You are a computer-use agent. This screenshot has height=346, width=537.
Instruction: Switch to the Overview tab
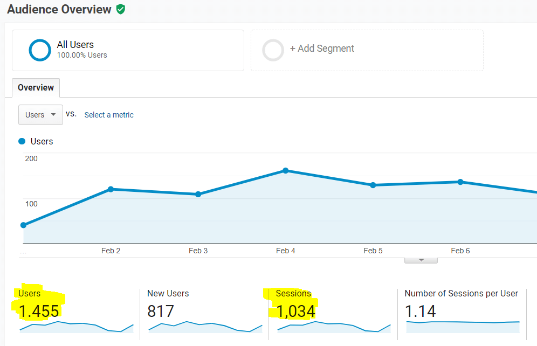pyautogui.click(x=36, y=88)
